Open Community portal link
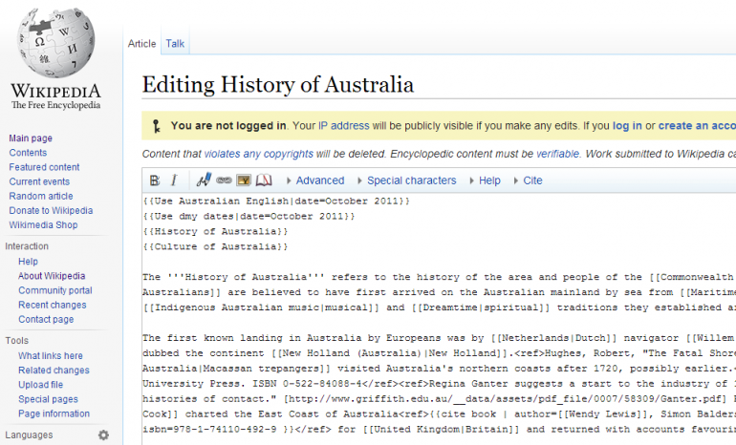Screen dimensions: 736x445 coord(55,290)
